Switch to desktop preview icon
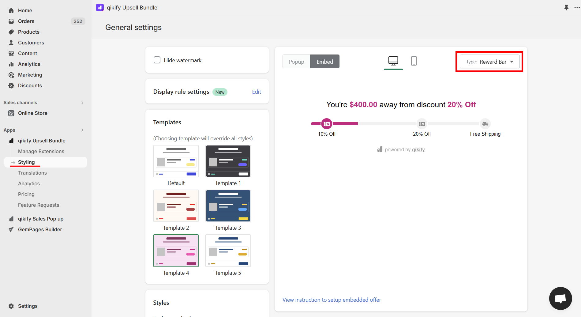This screenshot has width=581, height=317. pyautogui.click(x=393, y=61)
